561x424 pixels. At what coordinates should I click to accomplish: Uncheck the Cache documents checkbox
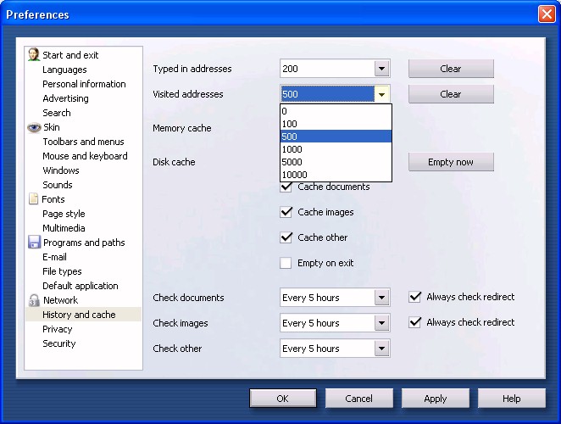(286, 187)
